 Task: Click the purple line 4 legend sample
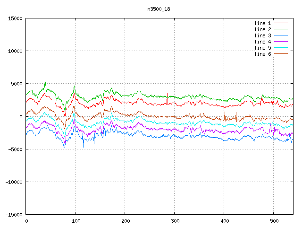click(281, 42)
